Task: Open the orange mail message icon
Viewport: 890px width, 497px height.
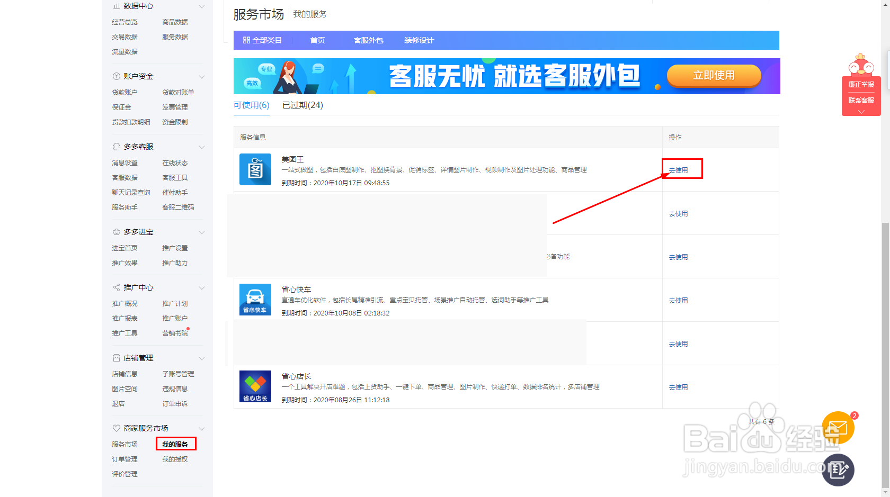Action: coord(838,428)
